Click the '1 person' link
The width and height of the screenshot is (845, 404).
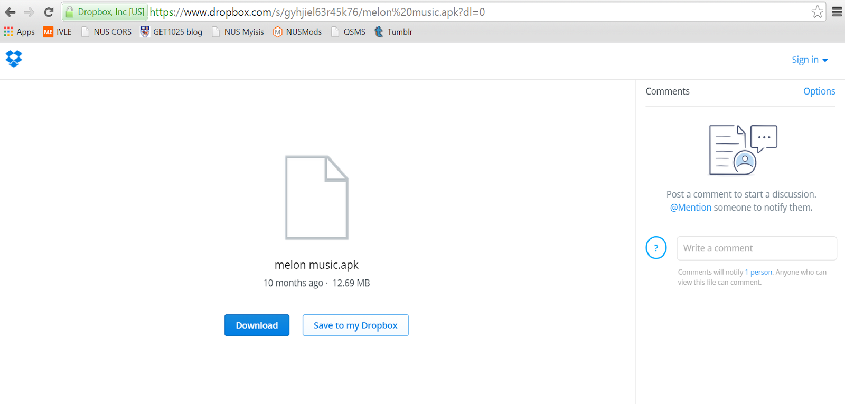point(759,272)
